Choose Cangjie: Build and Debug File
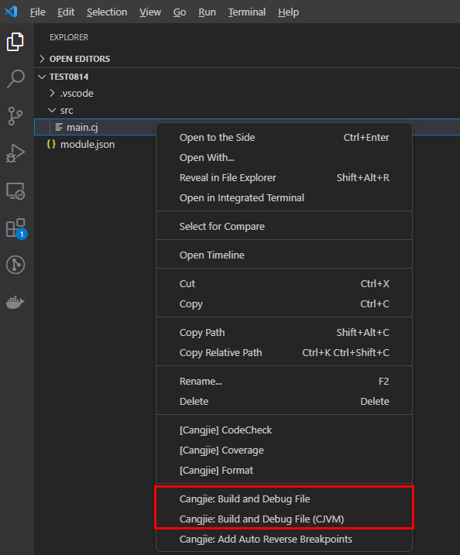This screenshot has width=460, height=555. click(x=284, y=499)
